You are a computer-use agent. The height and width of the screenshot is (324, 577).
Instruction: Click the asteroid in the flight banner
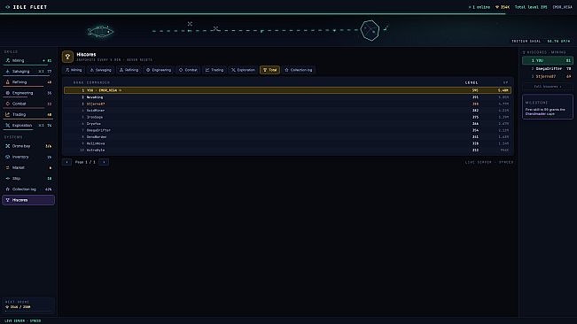[370, 30]
